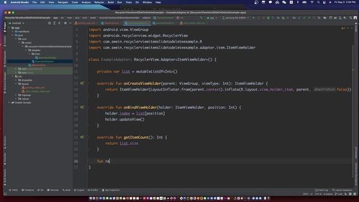Click tool windows quick access icon
The width and height of the screenshot is (359, 202).
click(x=5, y=194)
